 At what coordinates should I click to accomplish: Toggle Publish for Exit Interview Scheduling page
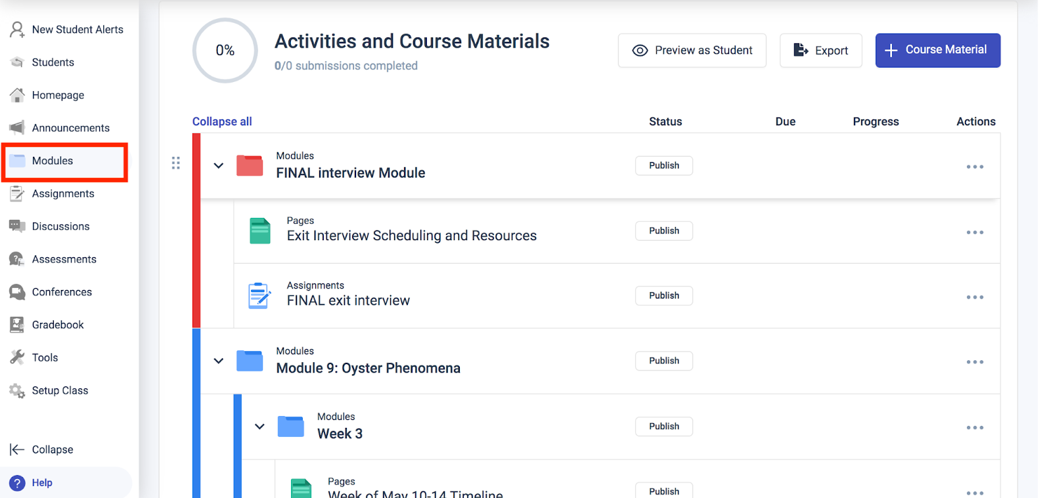[x=663, y=231]
